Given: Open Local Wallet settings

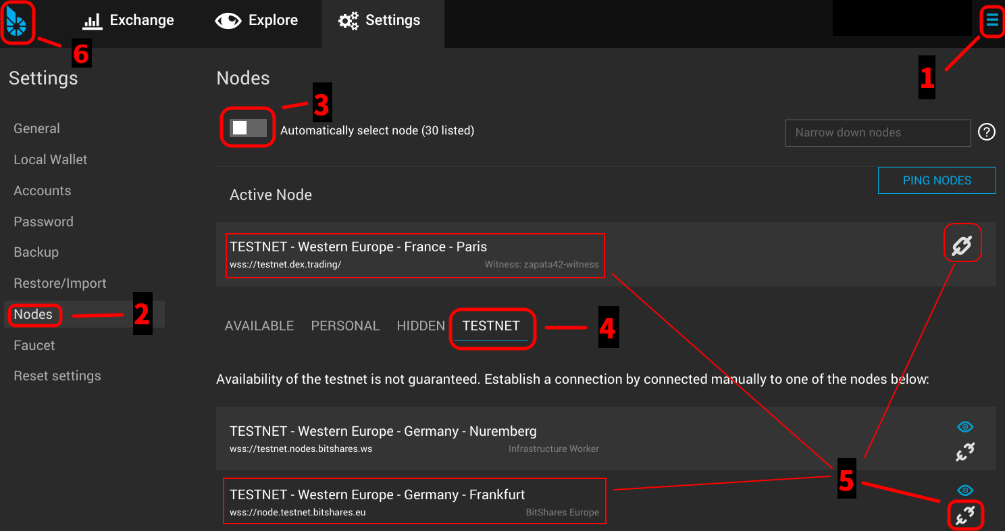Looking at the screenshot, I should pos(51,159).
